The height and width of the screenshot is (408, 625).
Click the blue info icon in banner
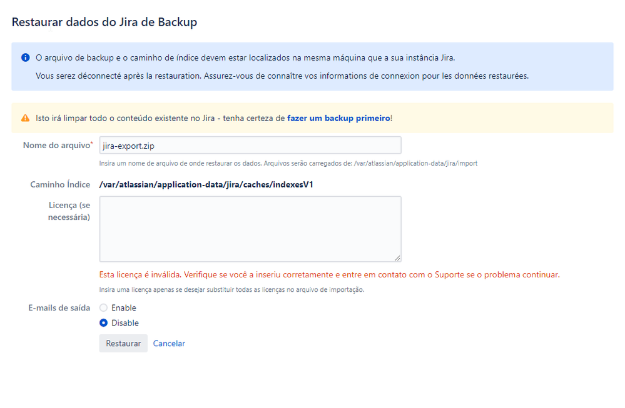click(26, 57)
